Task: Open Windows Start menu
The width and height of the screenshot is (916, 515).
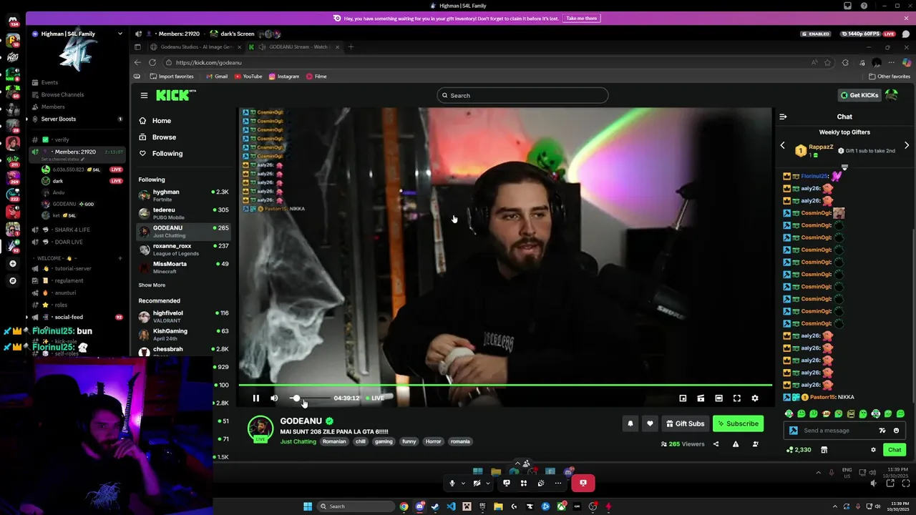Action: tap(308, 506)
